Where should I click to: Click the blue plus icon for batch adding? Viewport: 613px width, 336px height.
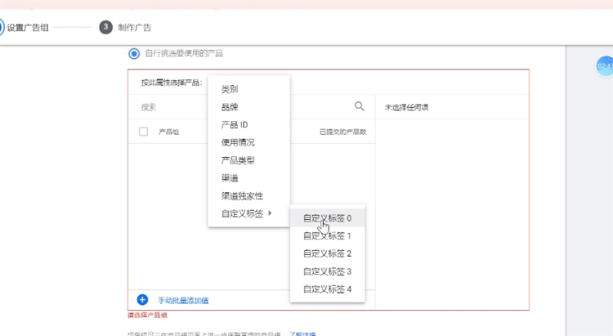(x=142, y=300)
